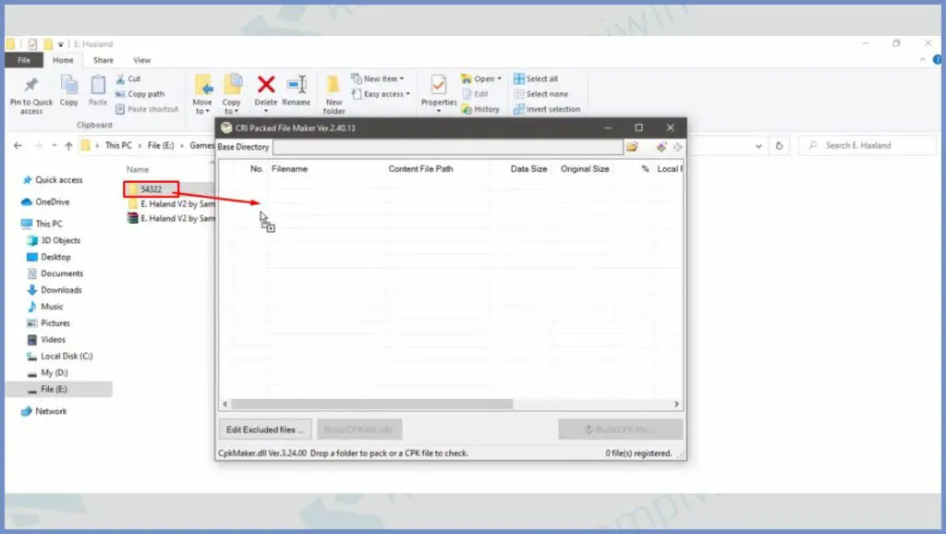Click the browse folder icon beside Base Directory
The height and width of the screenshot is (534, 946).
632,147
